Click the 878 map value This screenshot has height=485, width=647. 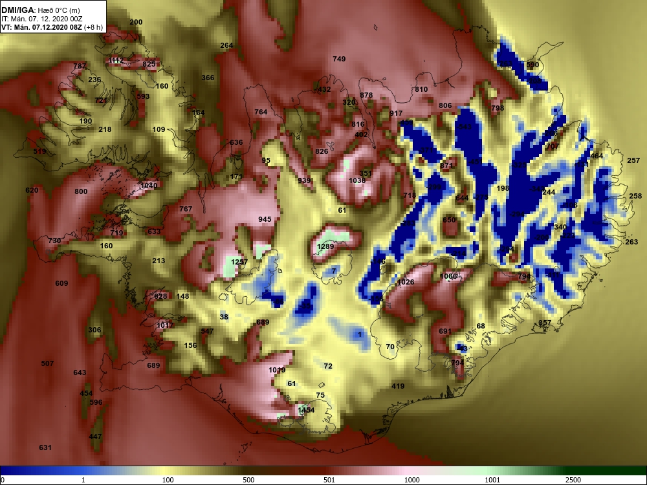coord(366,95)
